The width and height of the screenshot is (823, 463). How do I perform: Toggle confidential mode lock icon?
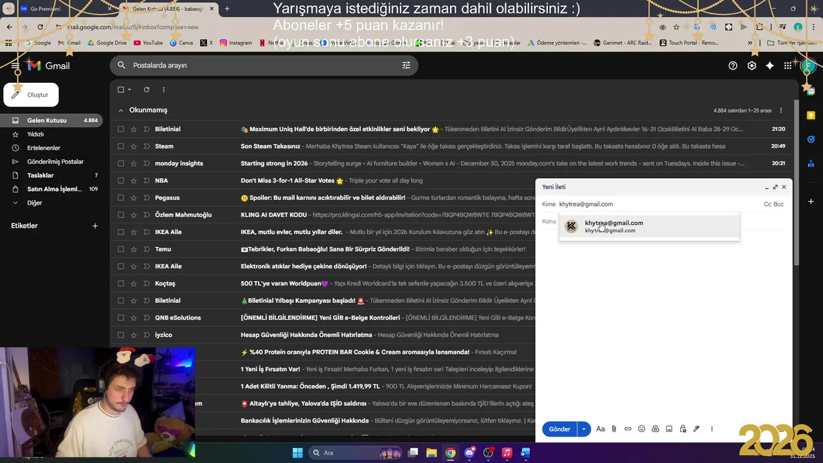pyautogui.click(x=683, y=429)
